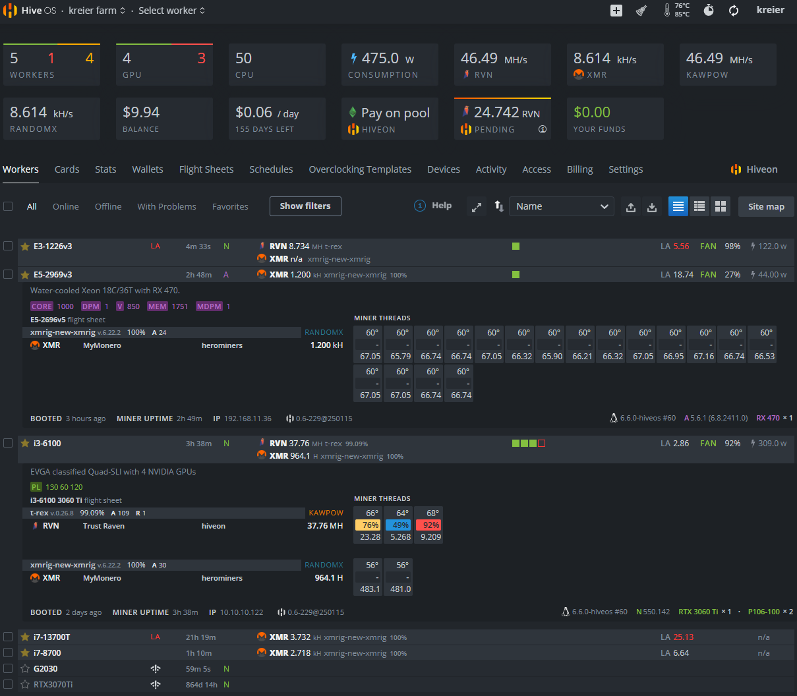Switch to the Flight Sheets tab
Screen dimensions: 797x696
(x=206, y=169)
